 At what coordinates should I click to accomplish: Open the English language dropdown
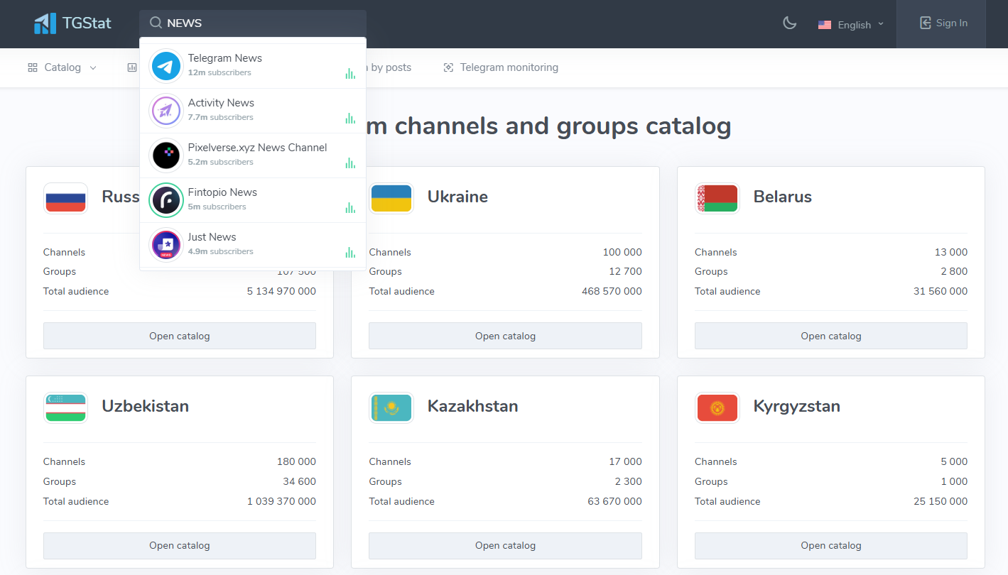click(851, 24)
